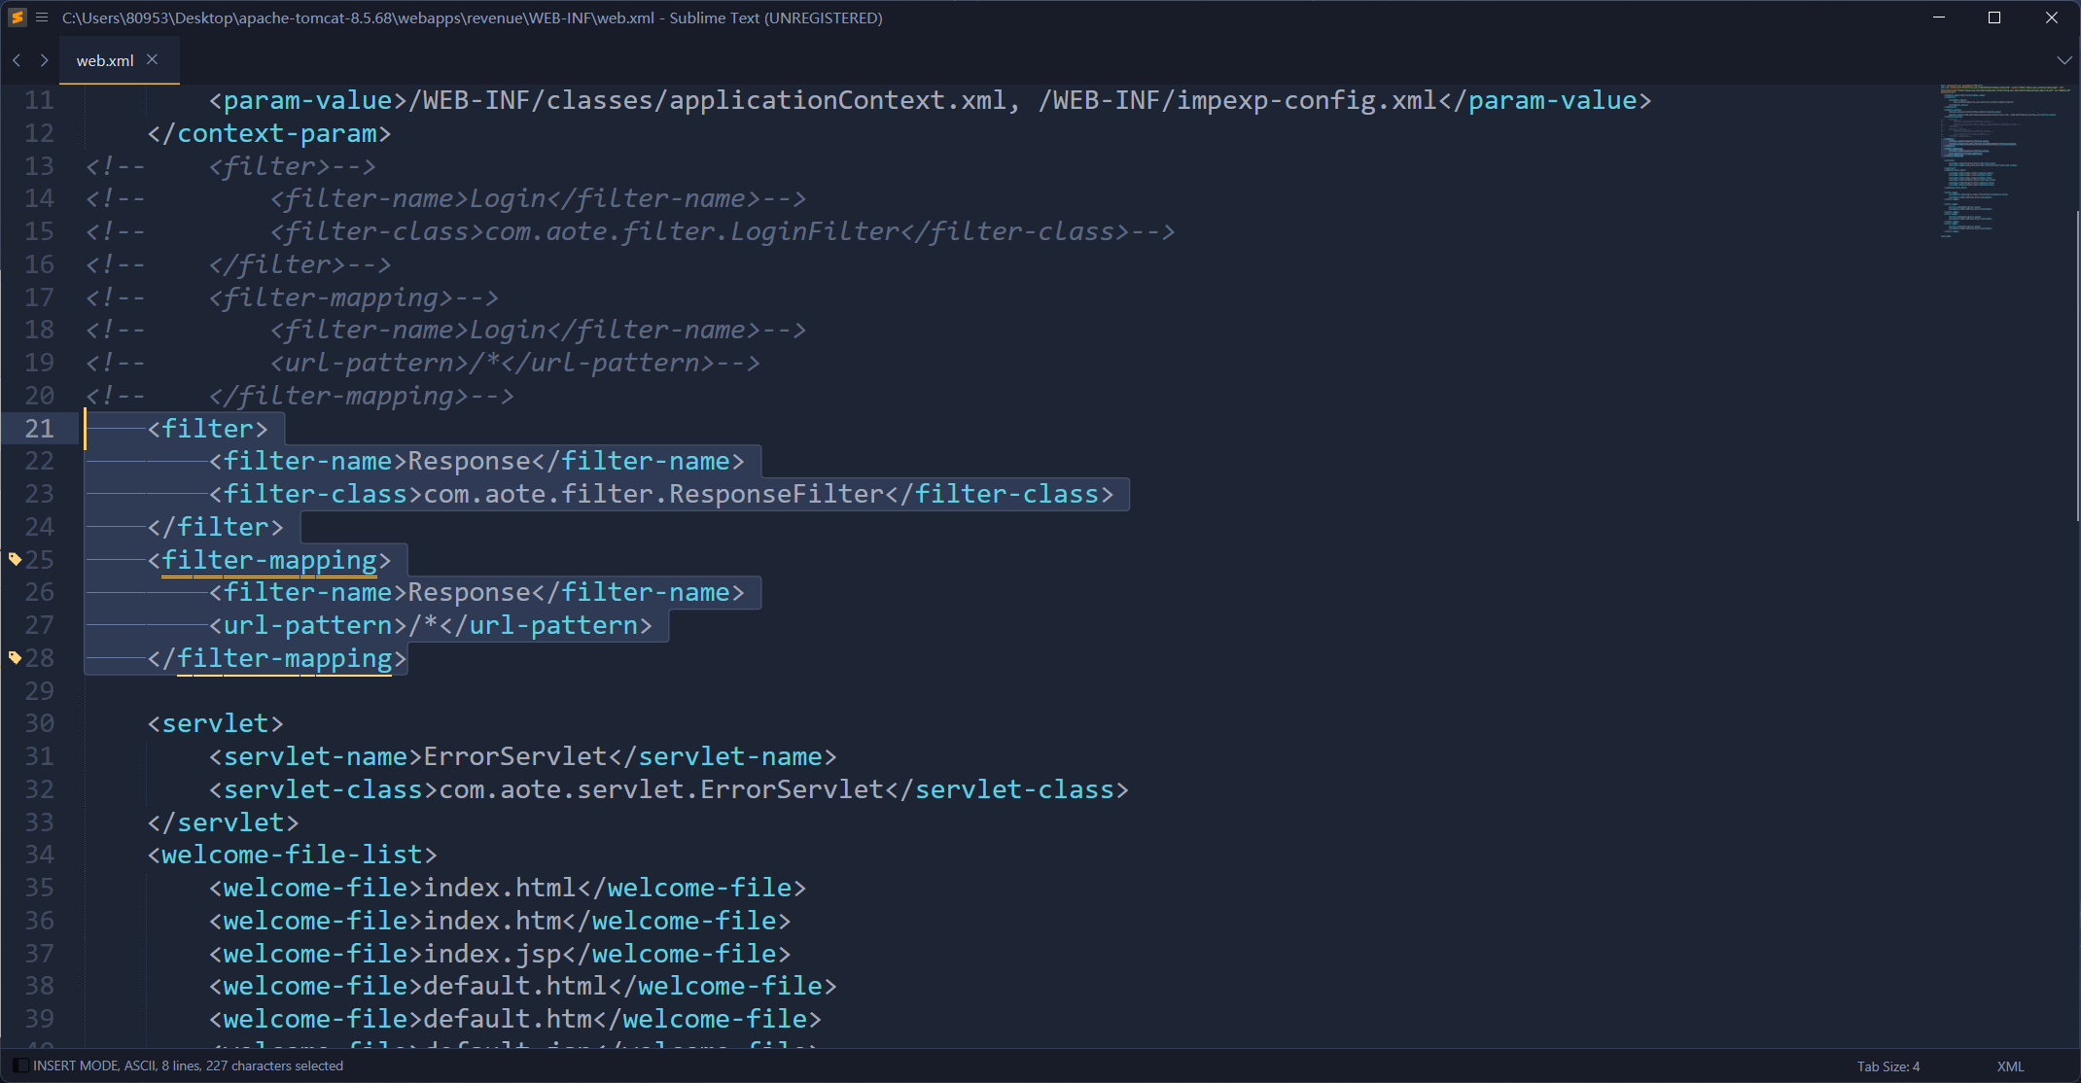Click the vertical scrollbar thumb
Image resolution: width=2081 pixels, height=1083 pixels.
click(2077, 366)
